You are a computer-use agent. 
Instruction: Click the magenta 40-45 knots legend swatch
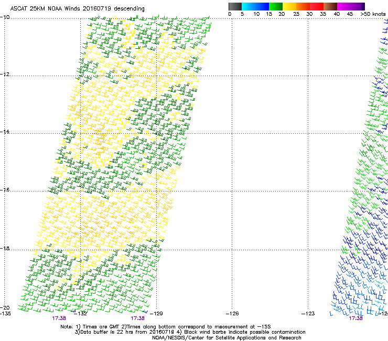344,6
